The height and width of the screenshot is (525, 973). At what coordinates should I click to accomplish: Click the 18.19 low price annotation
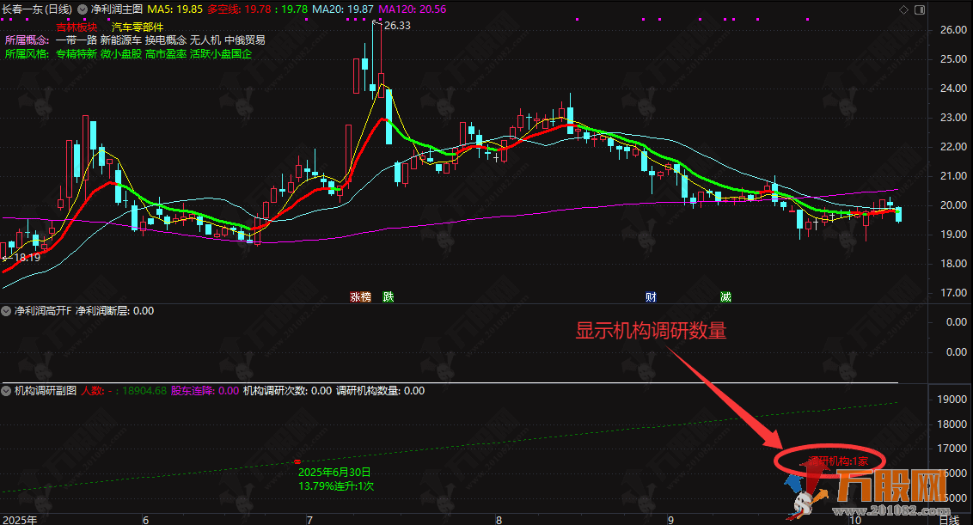(x=28, y=257)
